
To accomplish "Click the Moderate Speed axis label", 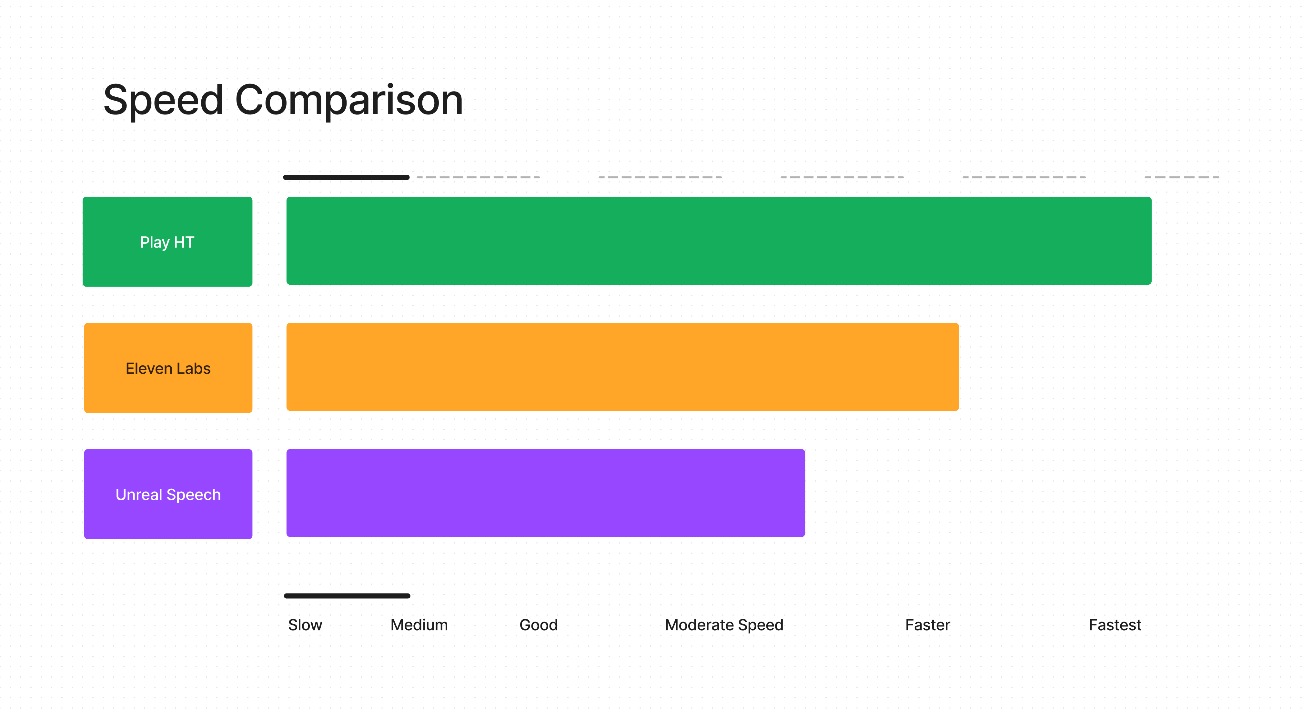I will coord(724,626).
